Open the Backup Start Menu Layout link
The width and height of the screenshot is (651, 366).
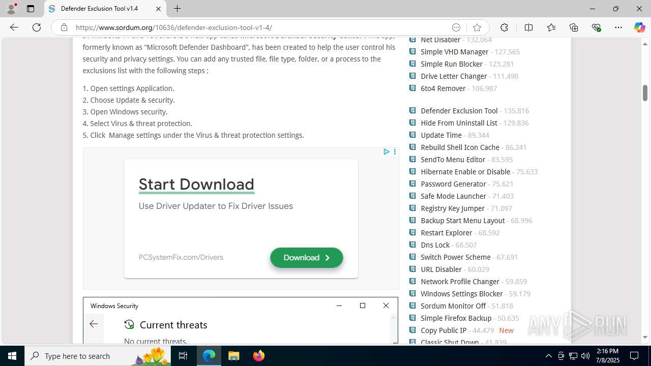click(x=463, y=221)
